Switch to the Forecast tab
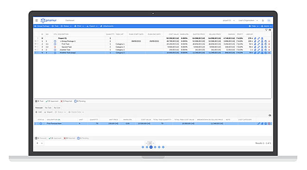Image resolution: width=307 pixels, height=170 pixels. [x=39, y=108]
